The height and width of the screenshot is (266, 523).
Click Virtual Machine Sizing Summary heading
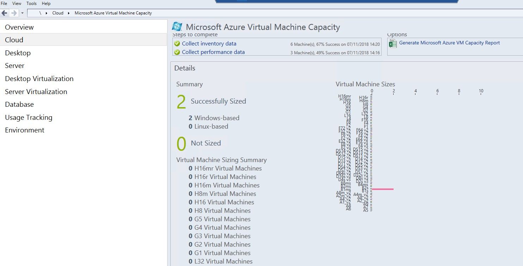221,160
